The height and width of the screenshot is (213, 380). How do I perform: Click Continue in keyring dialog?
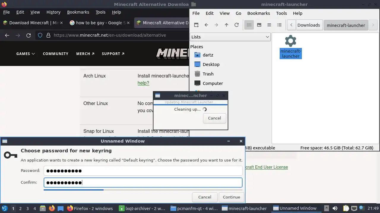coord(231,197)
